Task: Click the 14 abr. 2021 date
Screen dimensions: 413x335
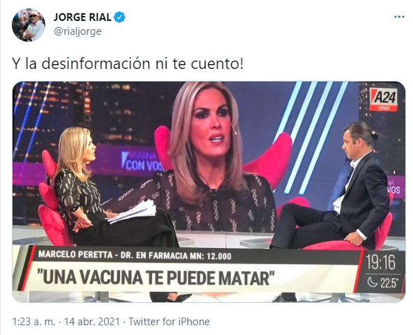Action: (x=92, y=322)
